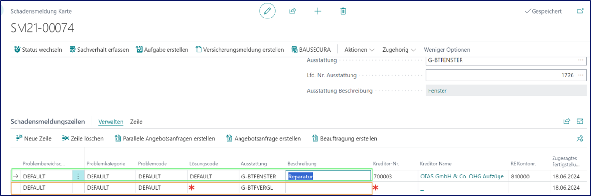Click the pin icon at right of lines toolbar
This screenshot has width=591, height=196.
click(x=580, y=139)
